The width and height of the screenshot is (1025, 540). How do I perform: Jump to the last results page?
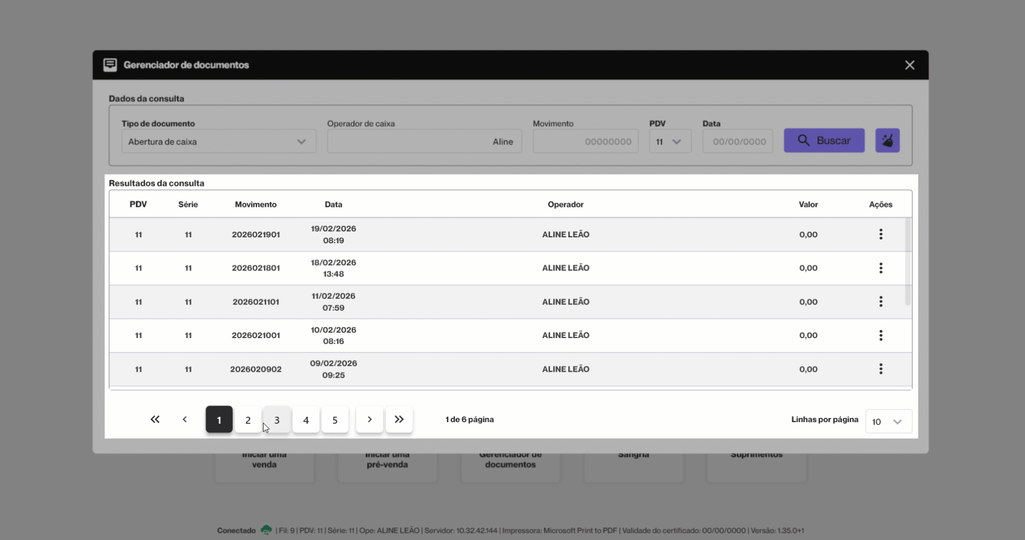(399, 419)
